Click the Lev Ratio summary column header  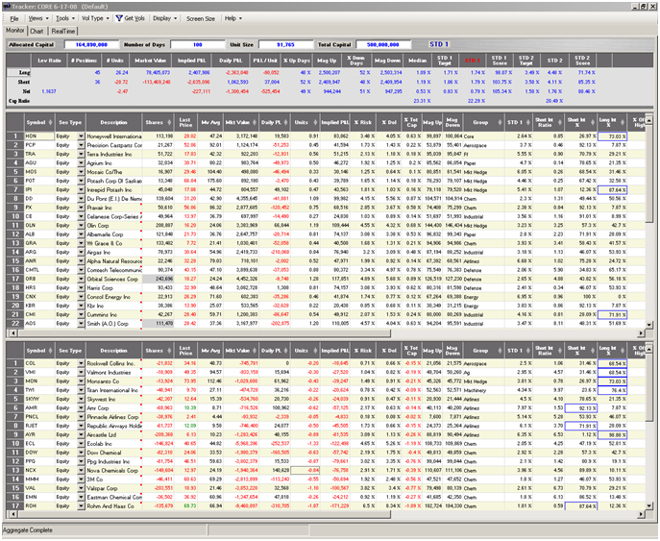coord(49,61)
